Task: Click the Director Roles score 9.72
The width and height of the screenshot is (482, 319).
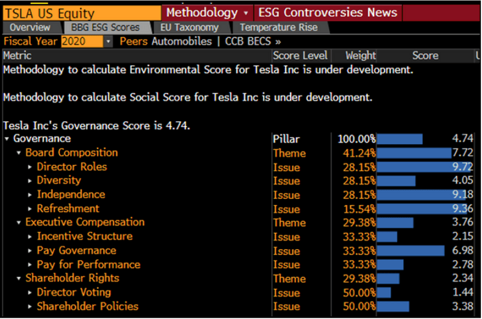Action: click(x=462, y=166)
